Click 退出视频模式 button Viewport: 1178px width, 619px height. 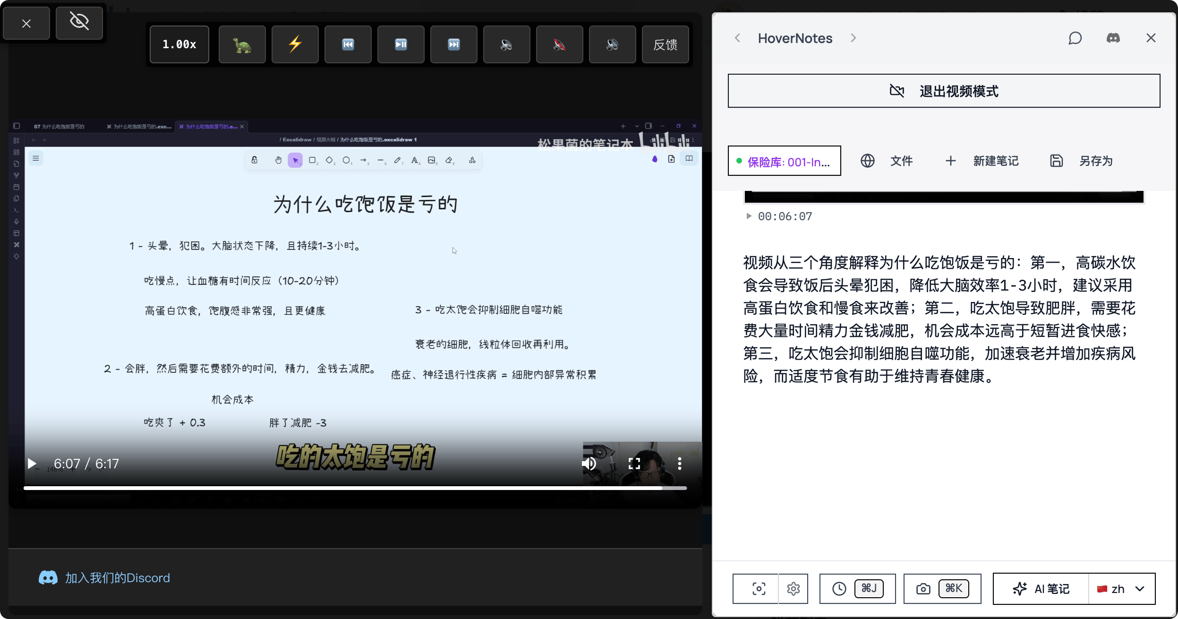tap(944, 91)
